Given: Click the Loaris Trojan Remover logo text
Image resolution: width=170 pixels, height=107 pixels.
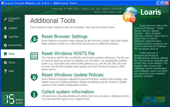Looking at the screenshot, I should pos(151,14).
